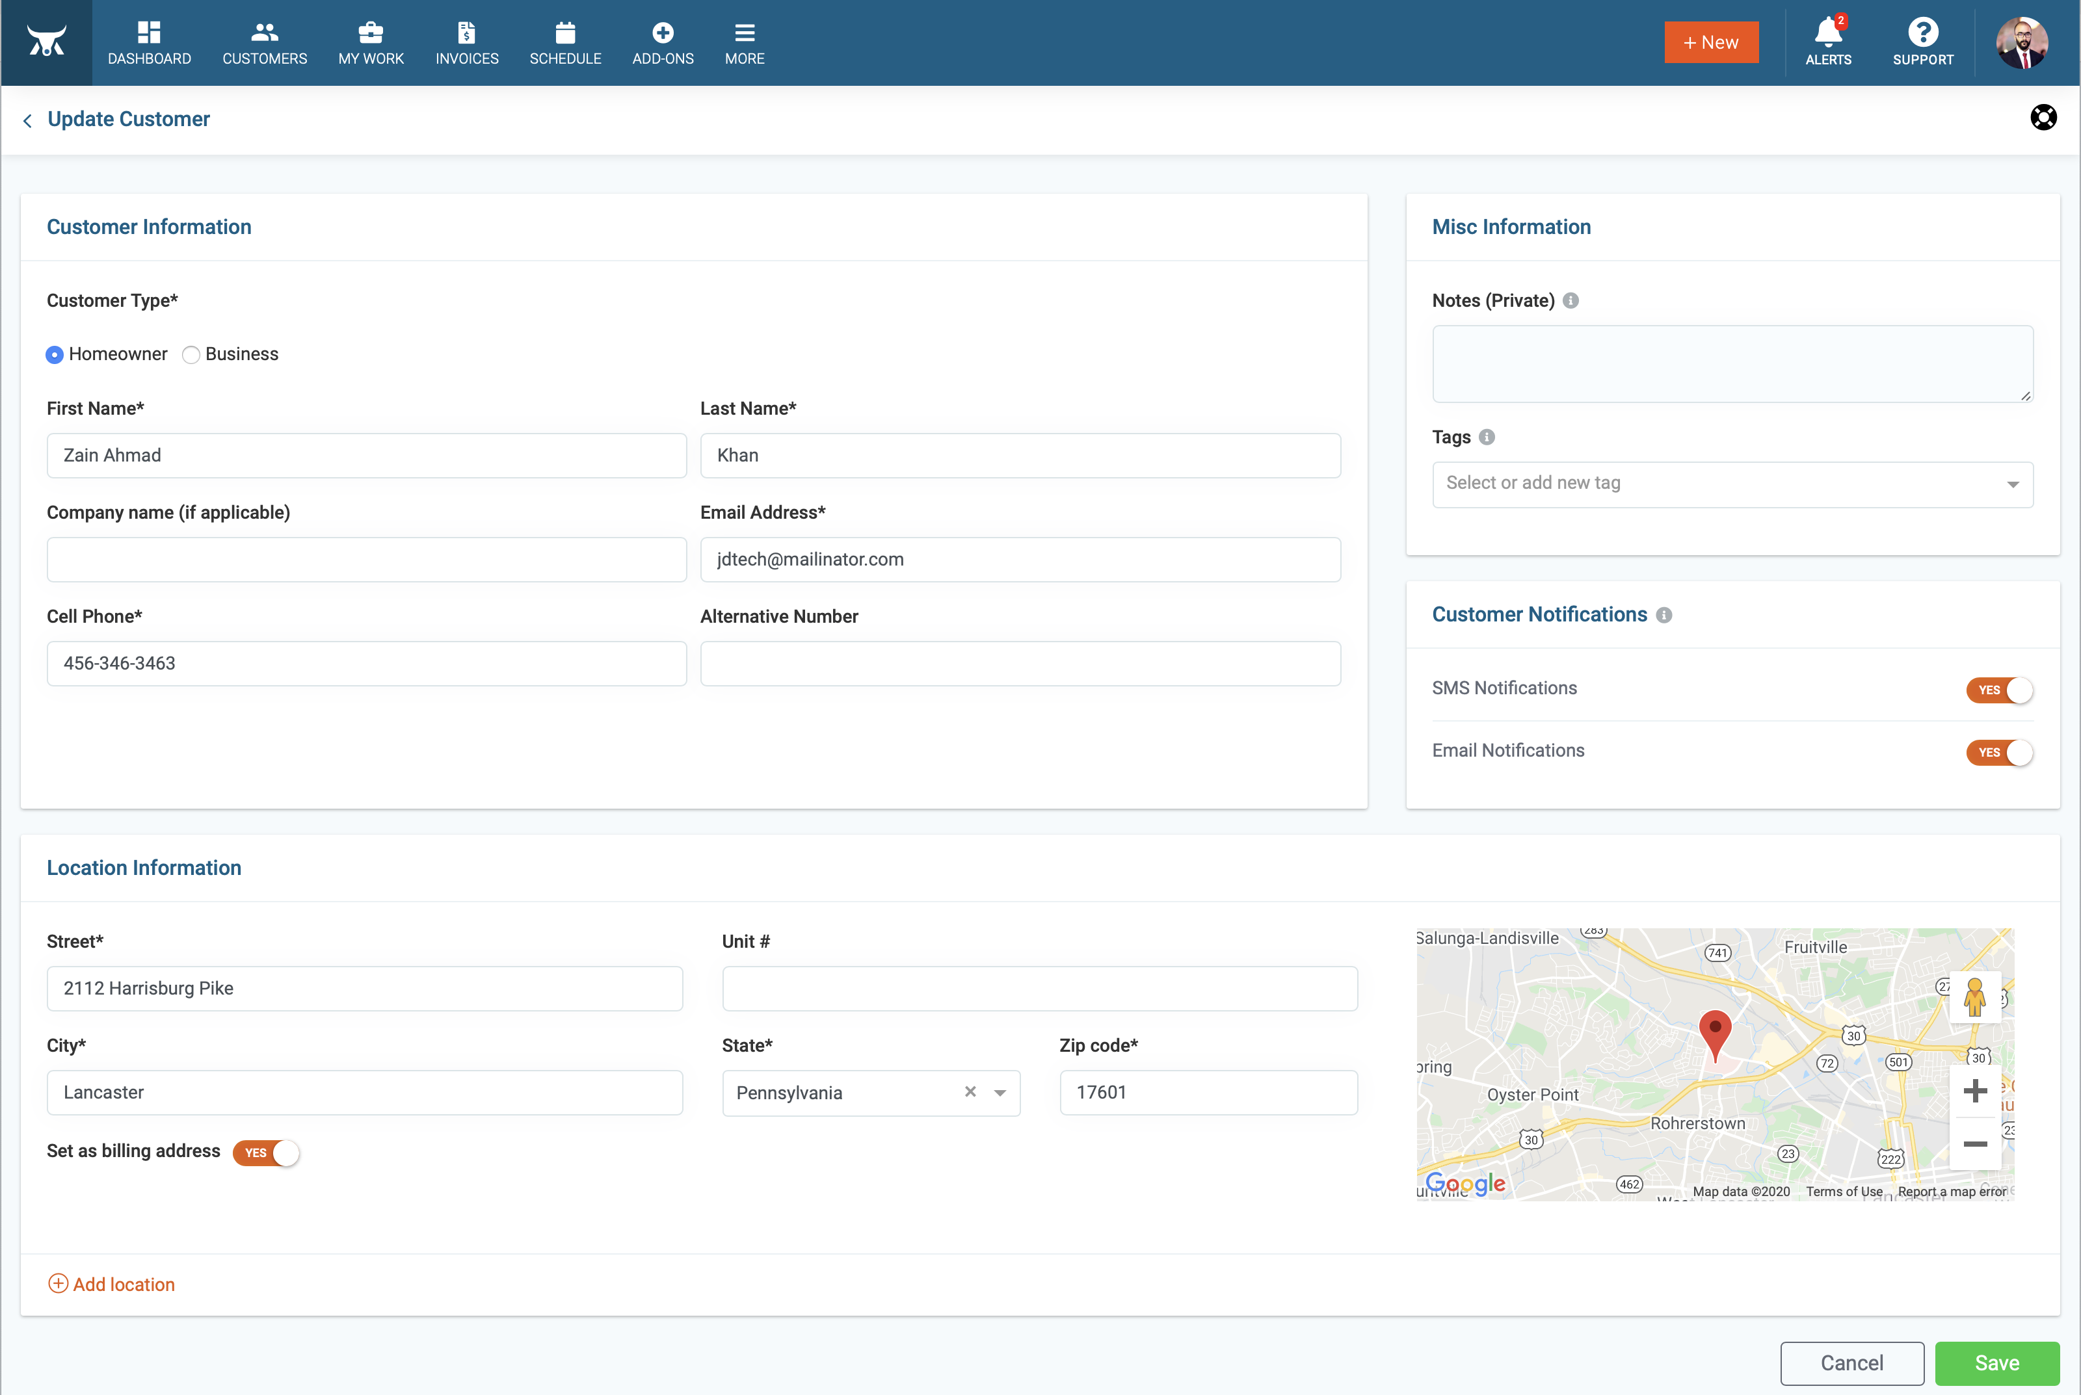
Task: Click the bull logo home icon
Action: pos(46,41)
